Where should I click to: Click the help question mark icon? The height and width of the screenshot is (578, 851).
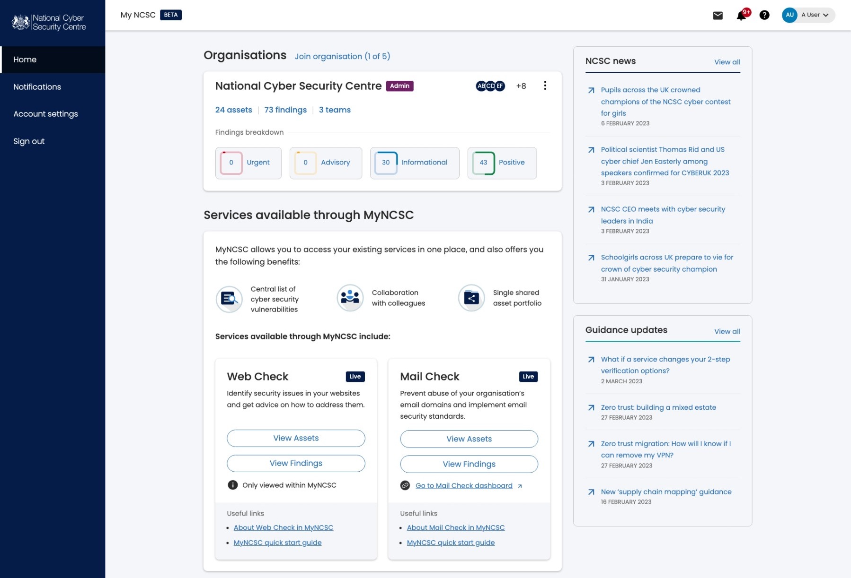click(764, 16)
